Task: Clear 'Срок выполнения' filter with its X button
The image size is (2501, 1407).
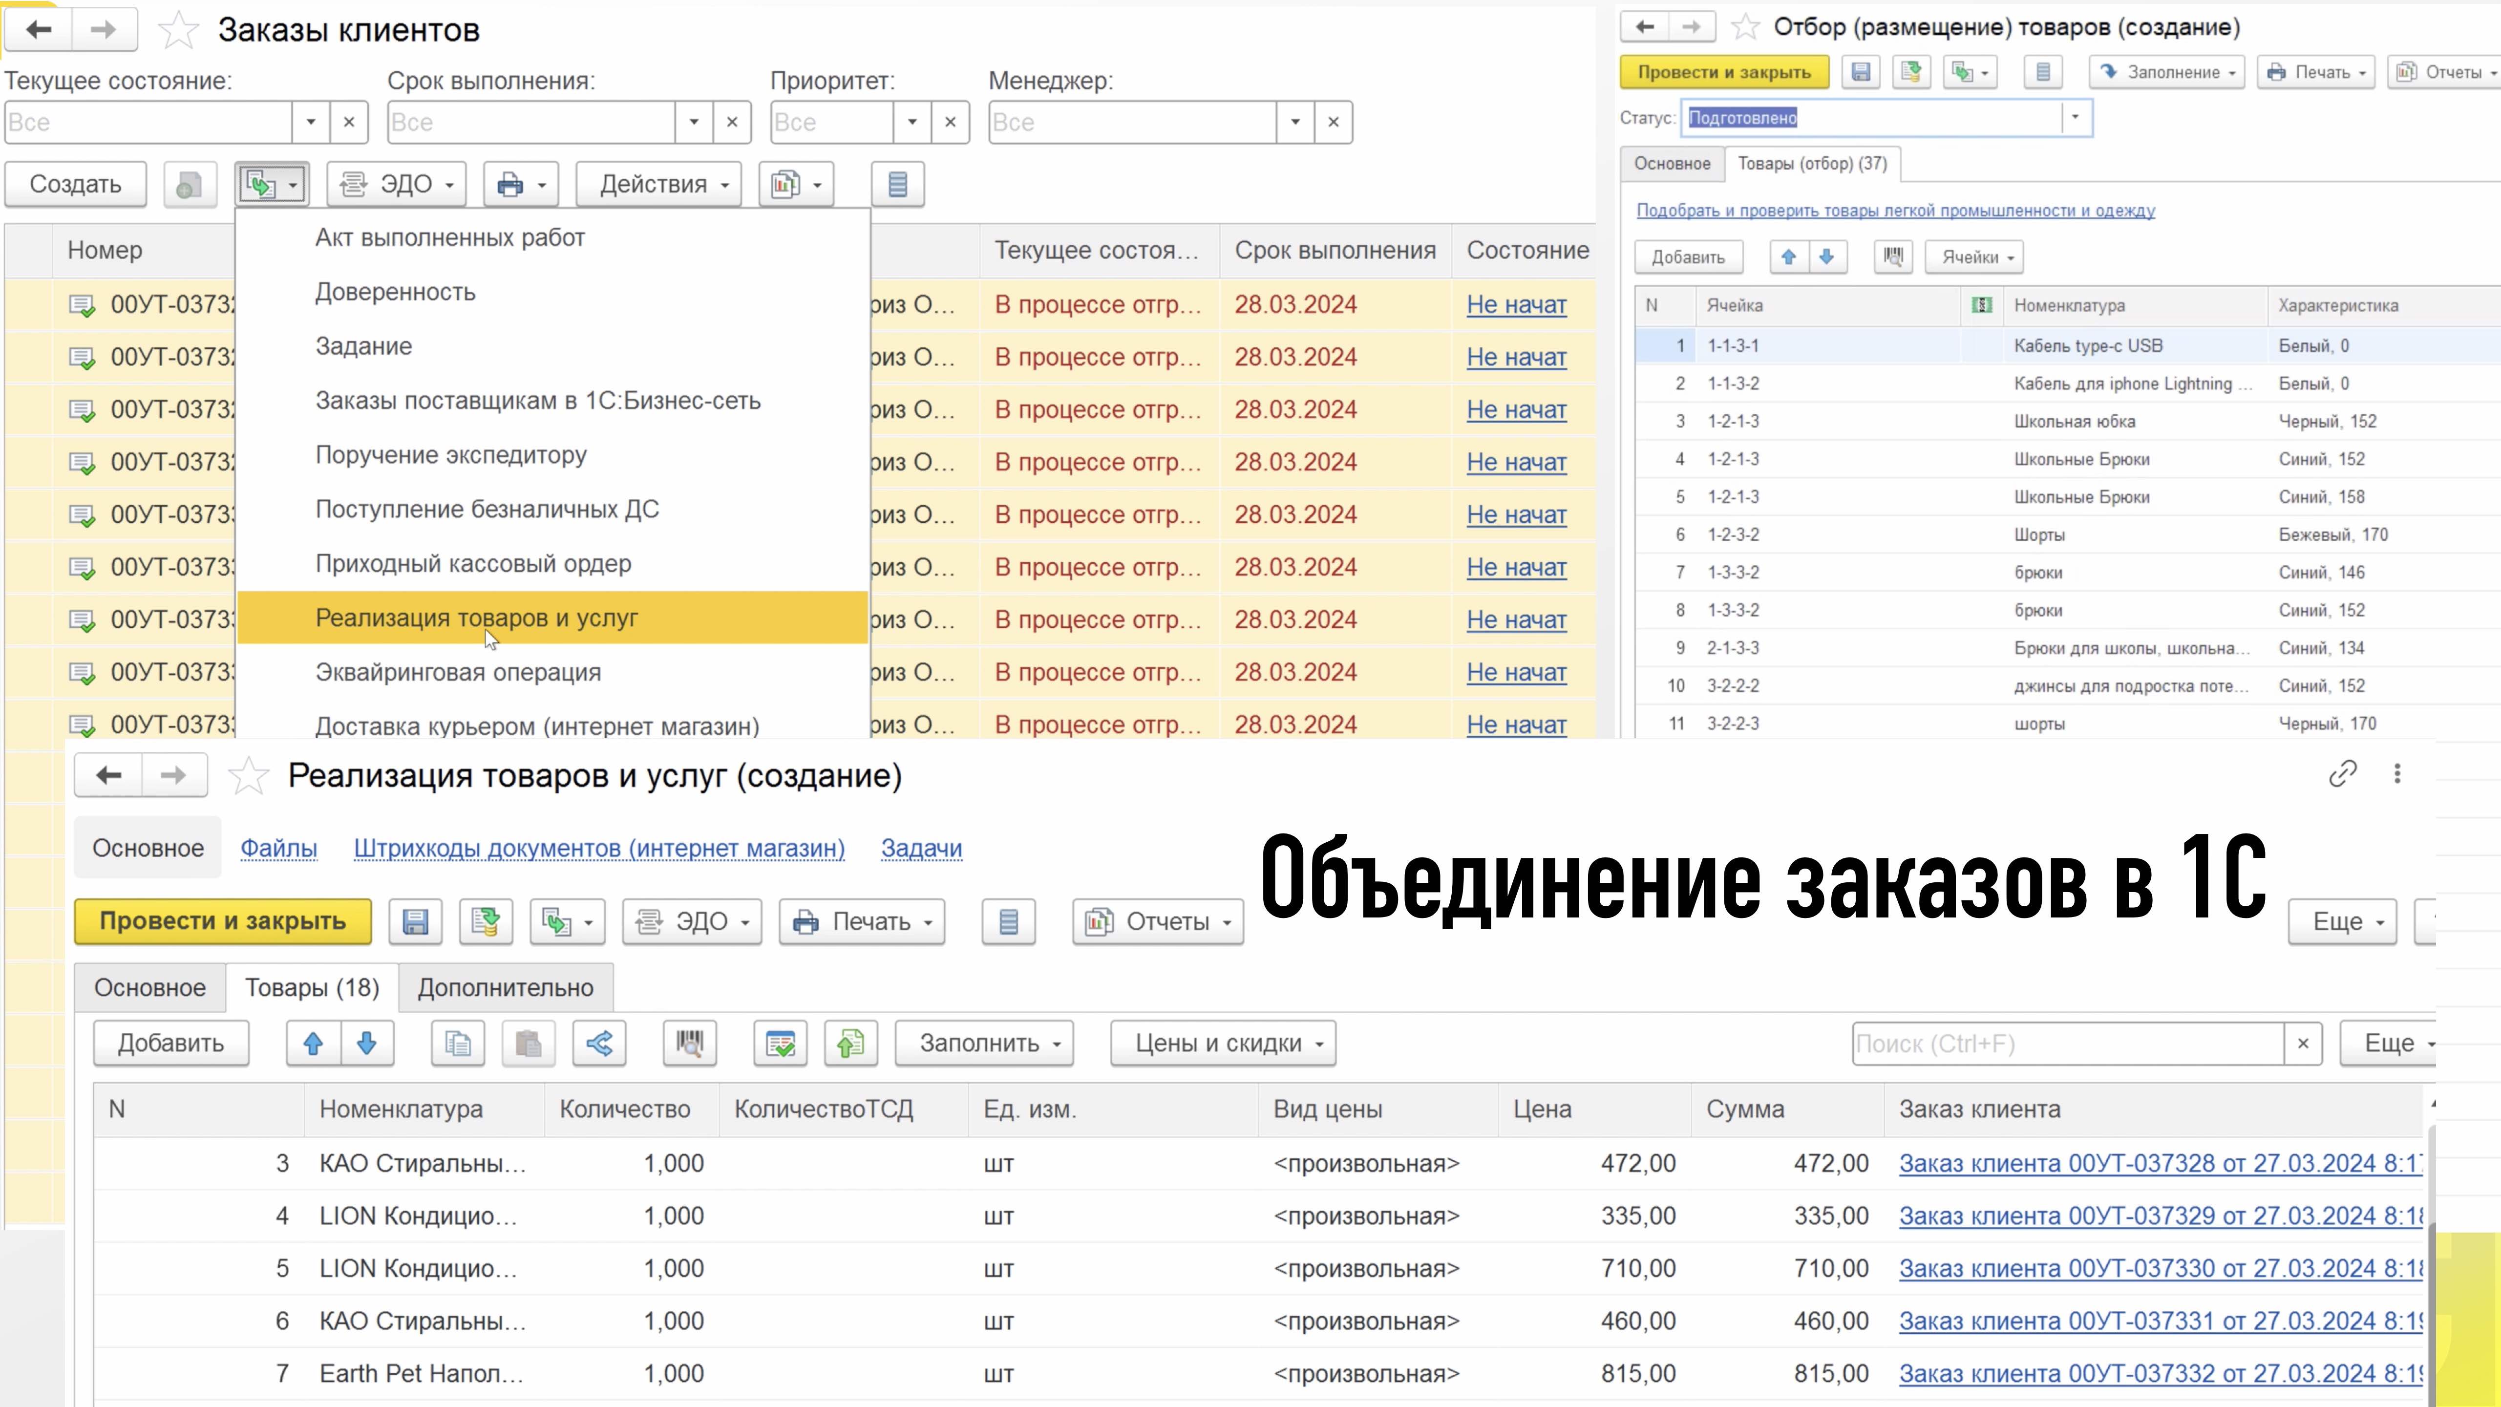Action: pos(732,122)
